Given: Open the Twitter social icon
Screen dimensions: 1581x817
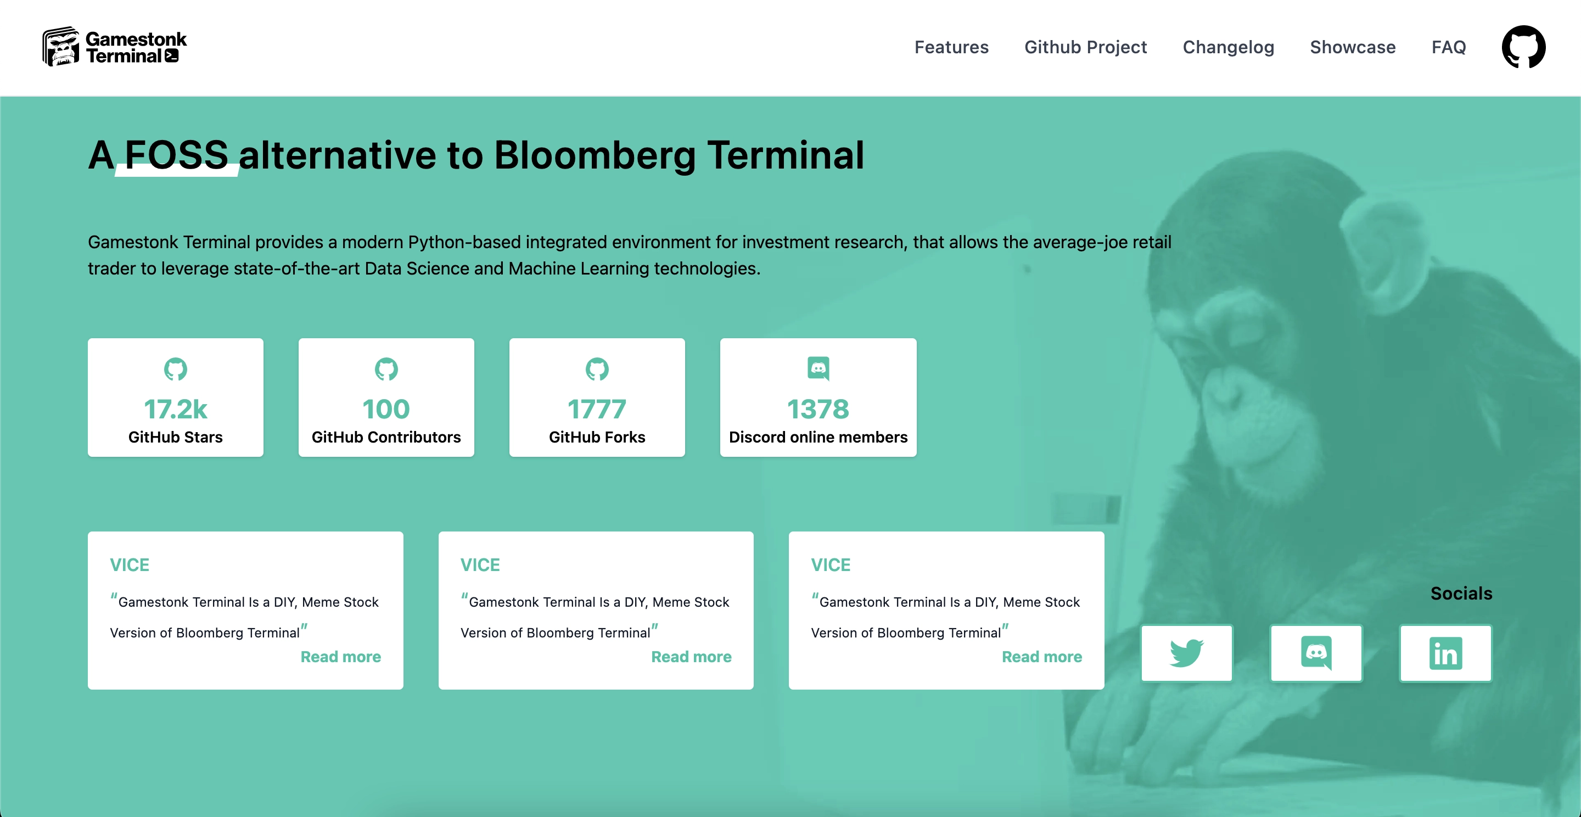Looking at the screenshot, I should click(1186, 653).
